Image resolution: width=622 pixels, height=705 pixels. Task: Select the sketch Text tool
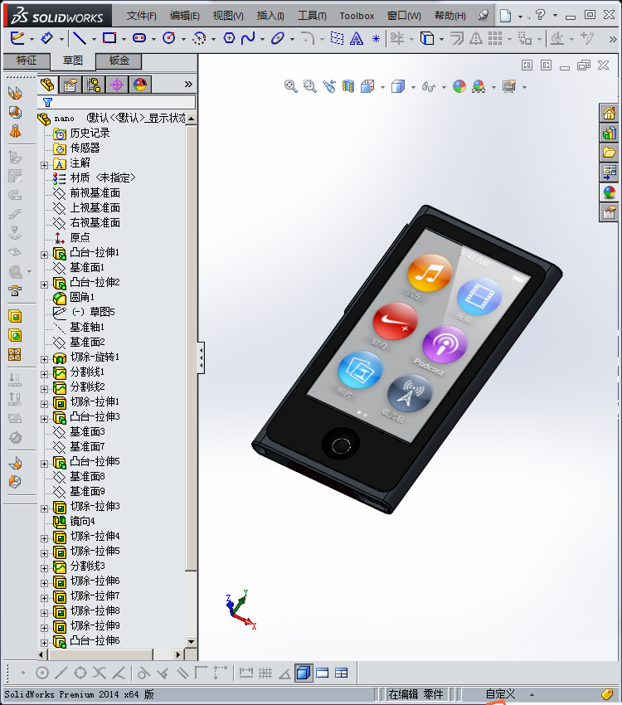pyautogui.click(x=357, y=39)
